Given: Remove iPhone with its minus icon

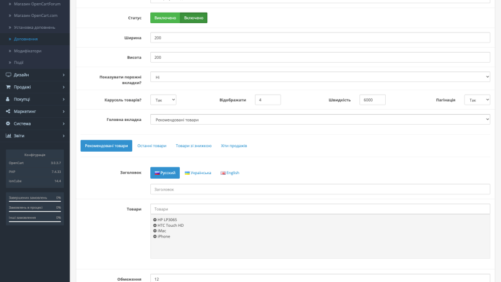Looking at the screenshot, I should tap(155, 237).
